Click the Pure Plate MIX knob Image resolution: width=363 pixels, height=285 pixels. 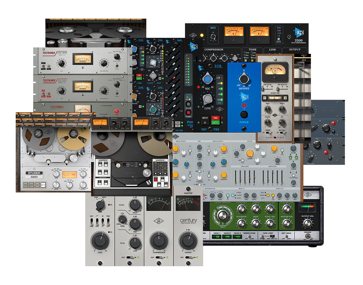[282, 123]
